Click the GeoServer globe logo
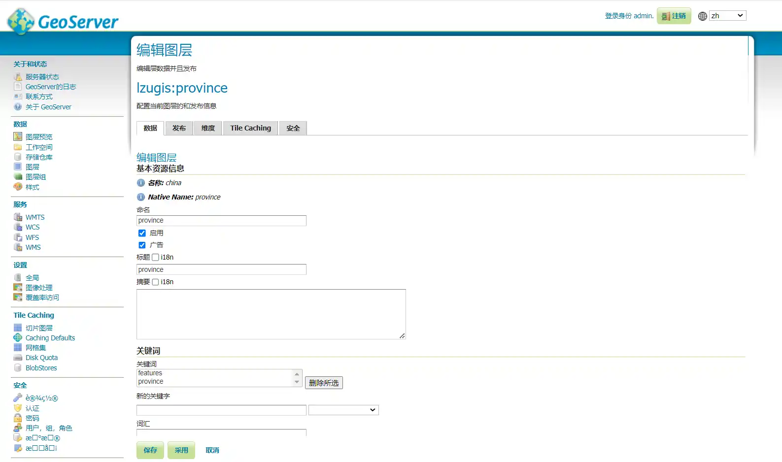 [x=21, y=21]
